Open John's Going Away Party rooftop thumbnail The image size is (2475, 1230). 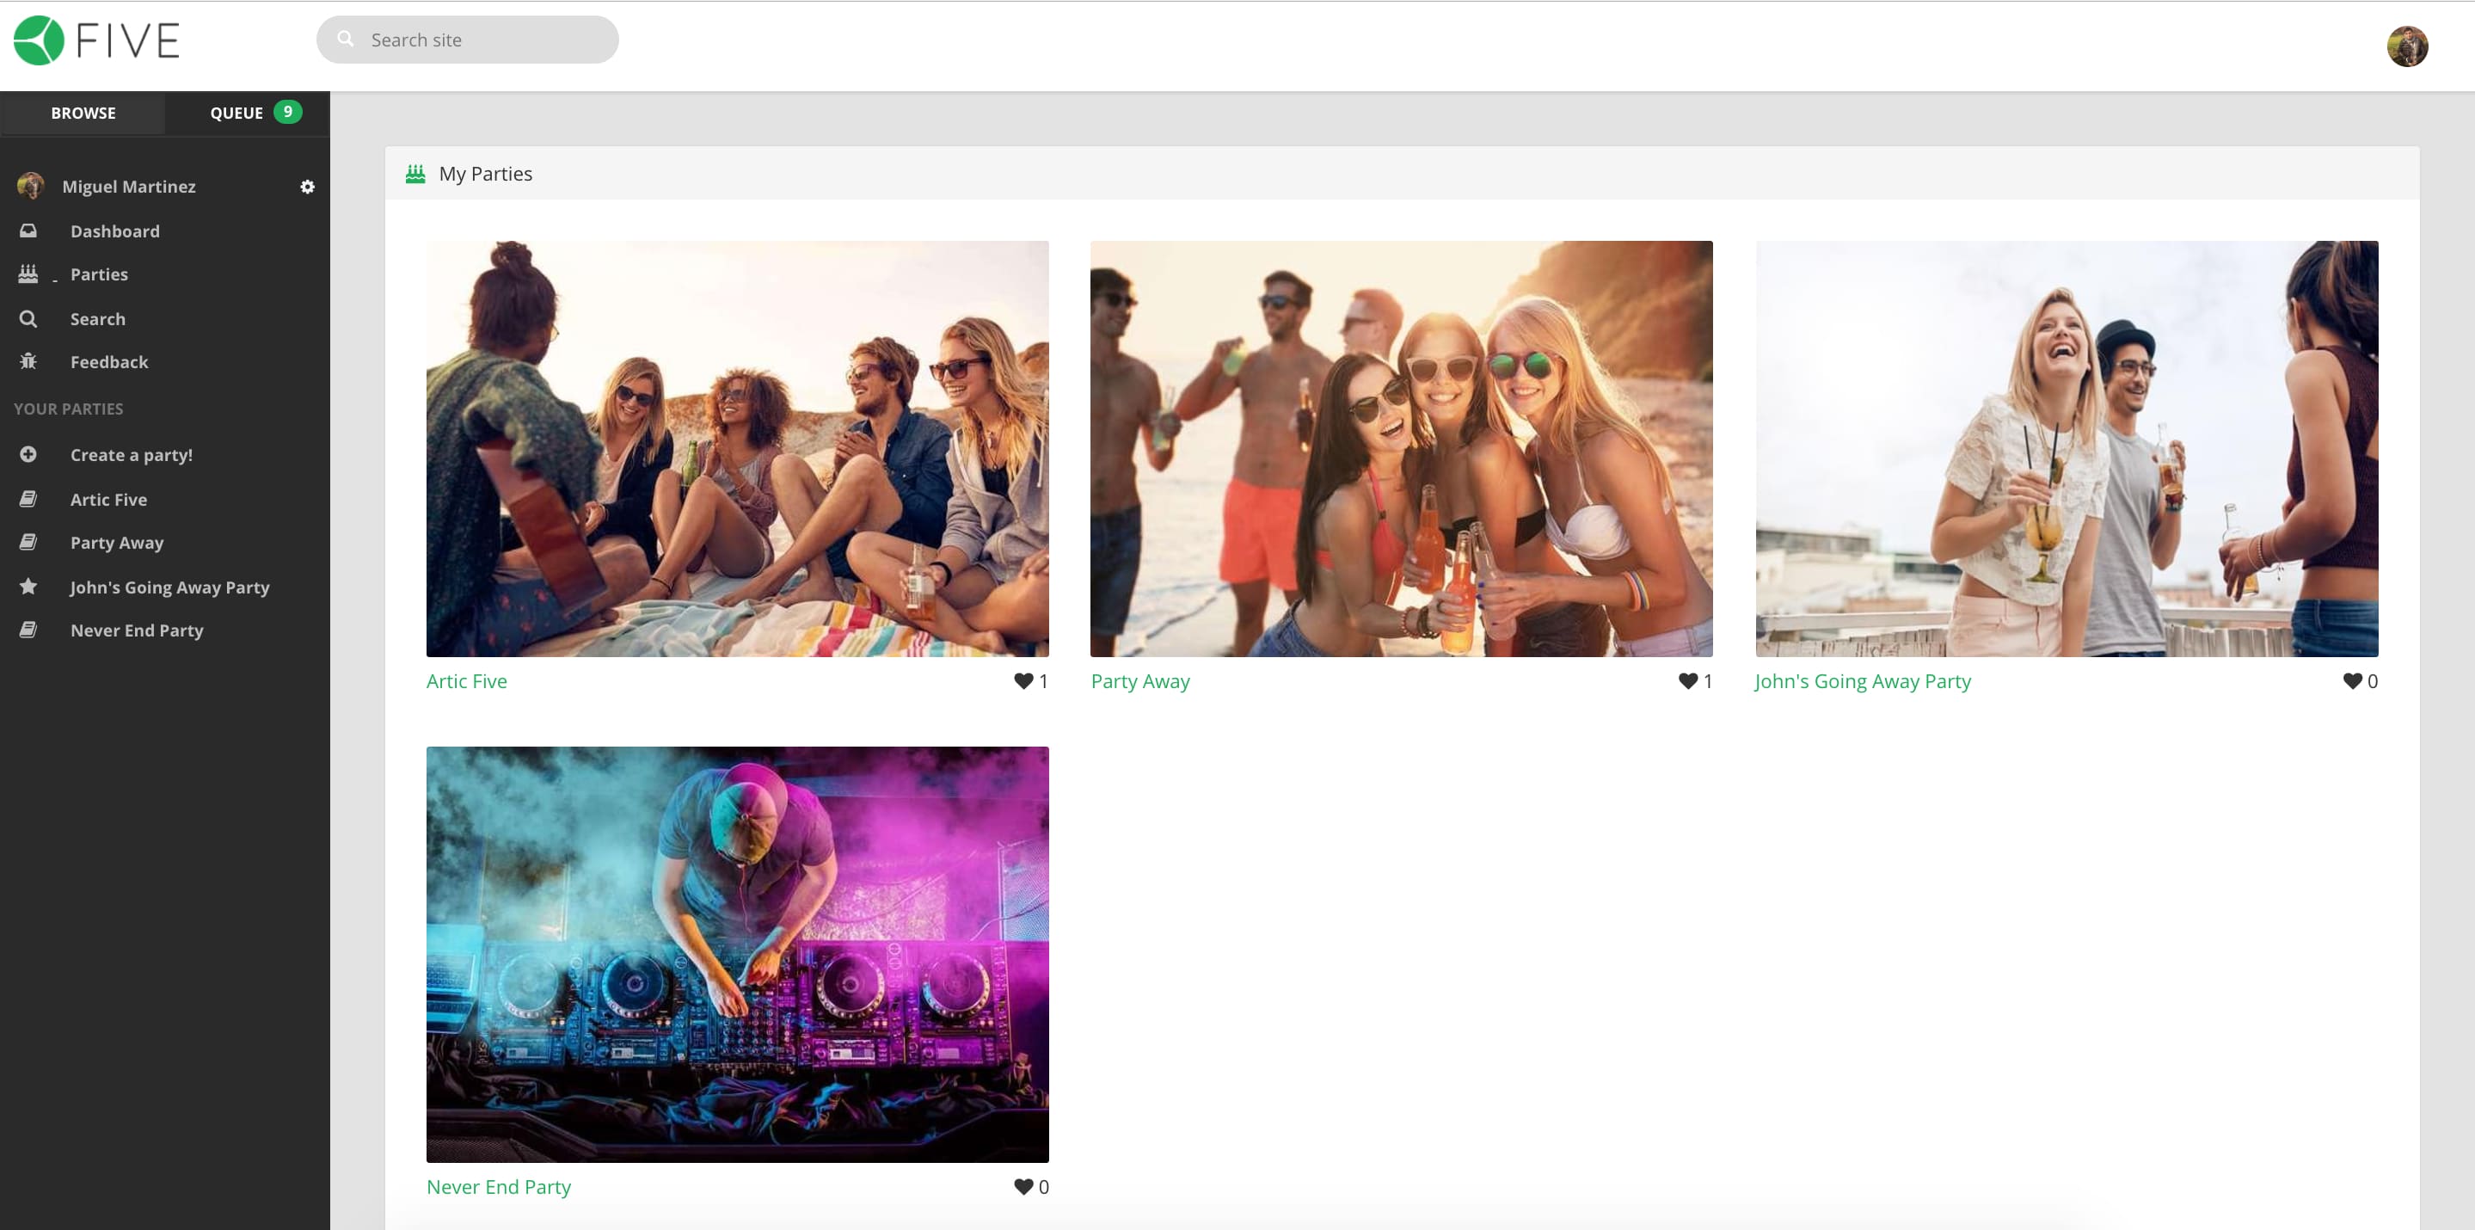[2067, 449]
